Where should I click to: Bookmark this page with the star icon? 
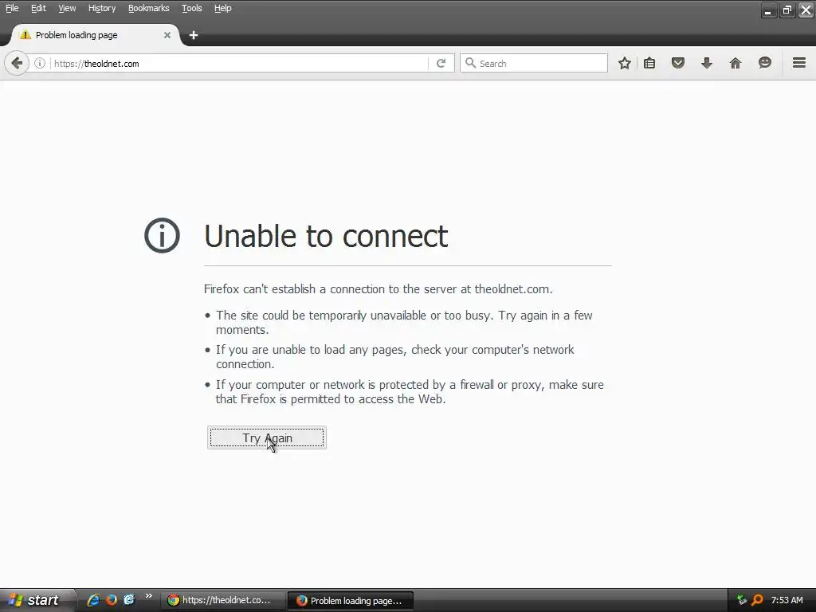pyautogui.click(x=625, y=64)
